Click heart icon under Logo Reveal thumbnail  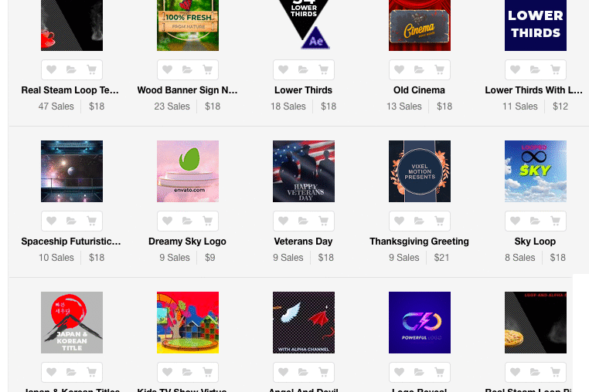[x=400, y=372]
